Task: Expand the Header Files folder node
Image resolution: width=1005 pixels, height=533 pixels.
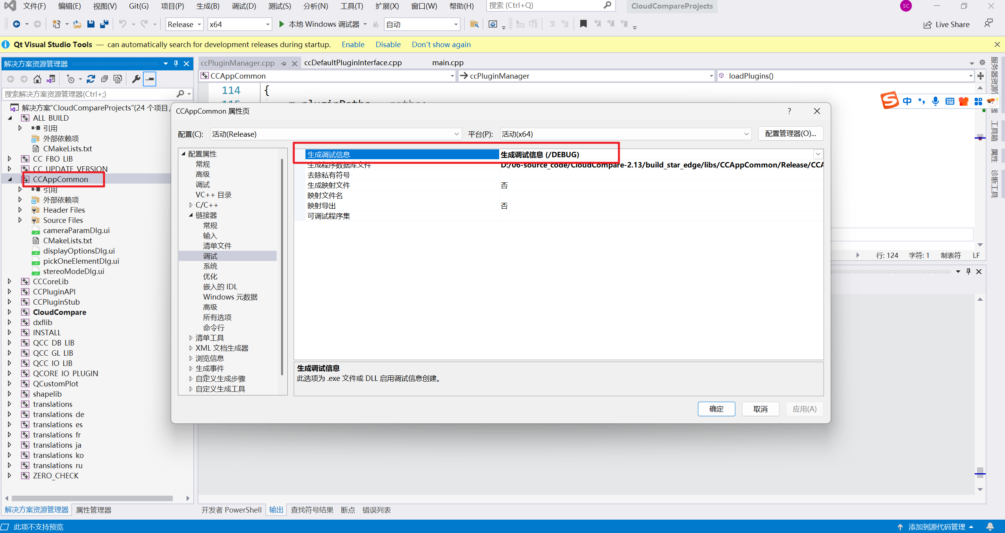Action: [20, 210]
